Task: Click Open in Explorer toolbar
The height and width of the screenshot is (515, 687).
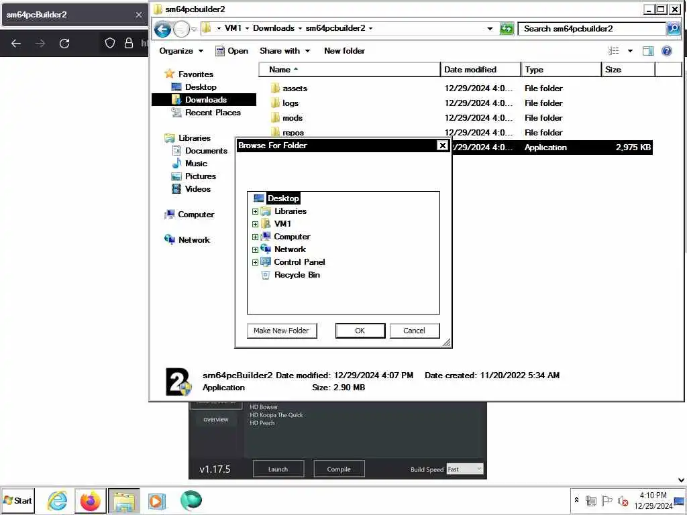Action: pyautogui.click(x=231, y=51)
